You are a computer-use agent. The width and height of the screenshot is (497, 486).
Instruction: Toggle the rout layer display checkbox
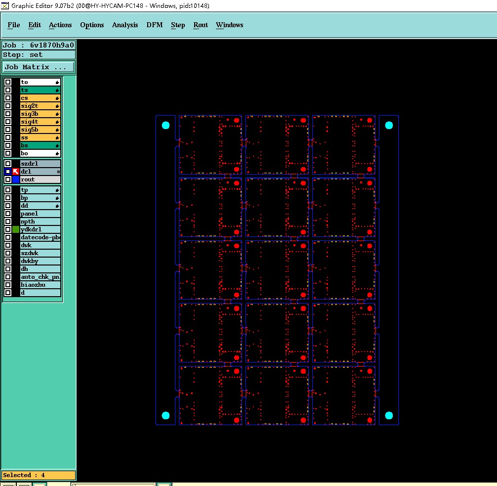(8, 179)
